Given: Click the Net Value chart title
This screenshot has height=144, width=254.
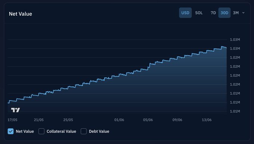Looking at the screenshot, I should (21, 14).
